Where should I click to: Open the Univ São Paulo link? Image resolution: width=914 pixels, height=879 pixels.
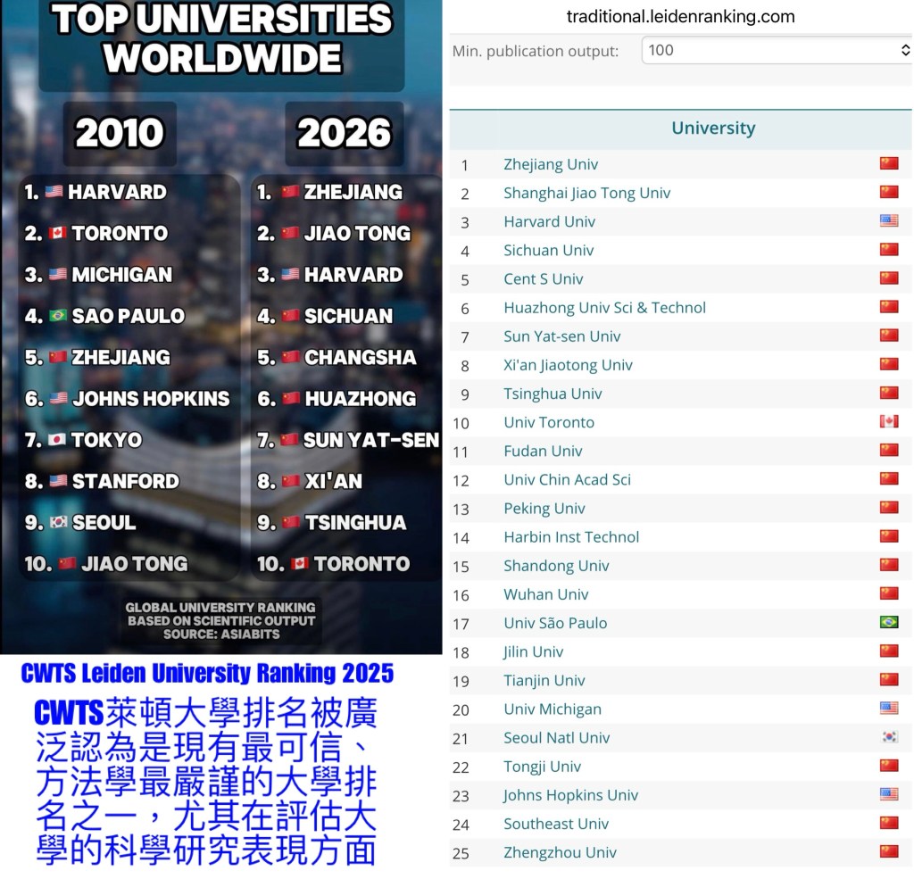coord(555,623)
